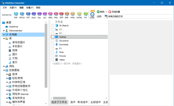Click the 取消选中 button
The width and height of the screenshot is (174, 106).
click(83, 102)
